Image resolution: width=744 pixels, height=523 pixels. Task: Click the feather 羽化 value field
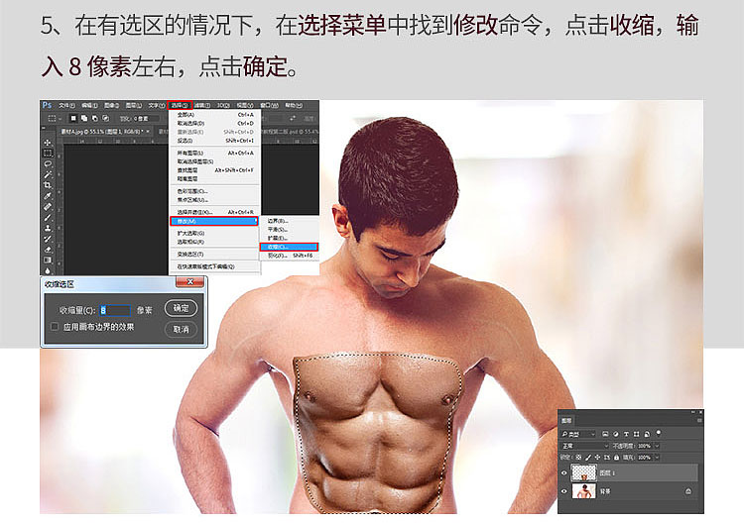coord(146,119)
